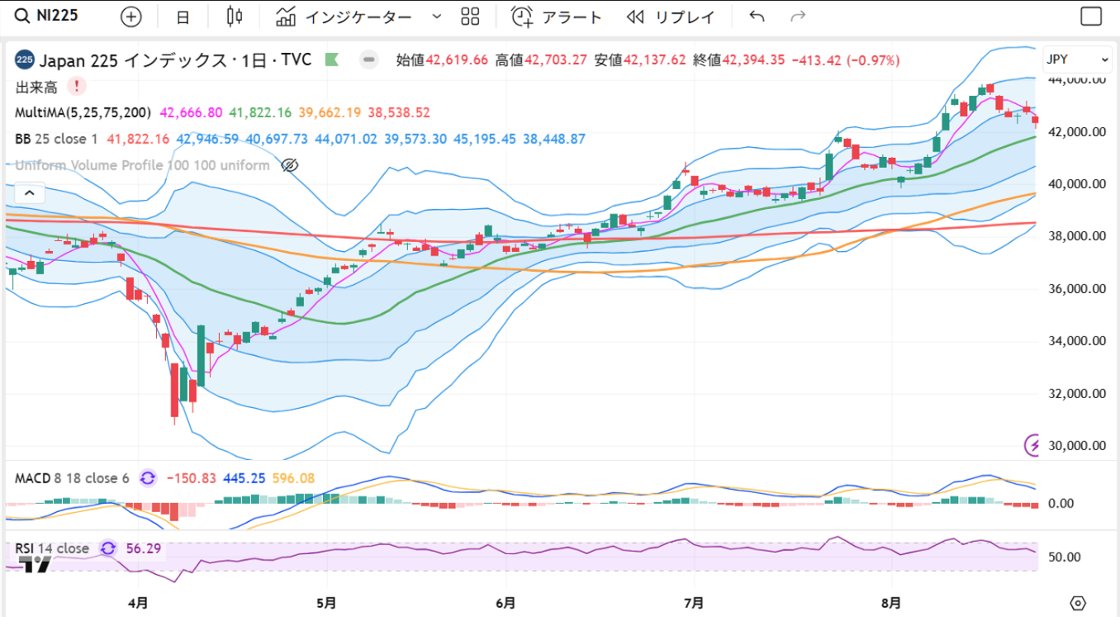Open the NI225 symbol search
This screenshot has width=1120, height=617.
point(48,16)
